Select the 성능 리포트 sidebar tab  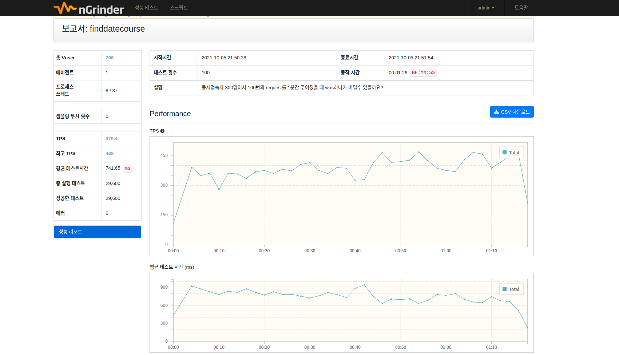[98, 232]
